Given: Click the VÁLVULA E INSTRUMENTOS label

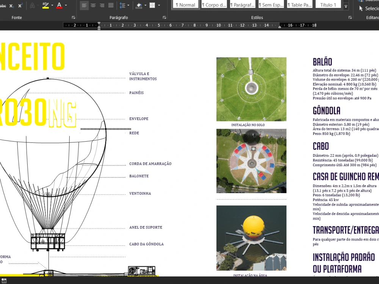Looking at the screenshot, I should [143, 76].
